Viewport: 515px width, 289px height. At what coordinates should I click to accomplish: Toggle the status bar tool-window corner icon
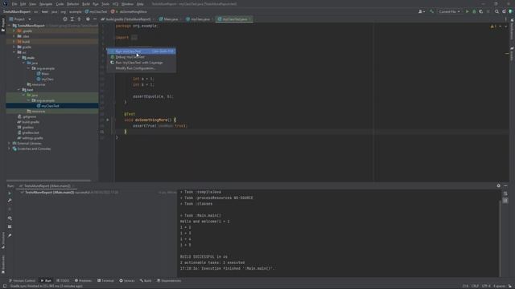pos(5,286)
